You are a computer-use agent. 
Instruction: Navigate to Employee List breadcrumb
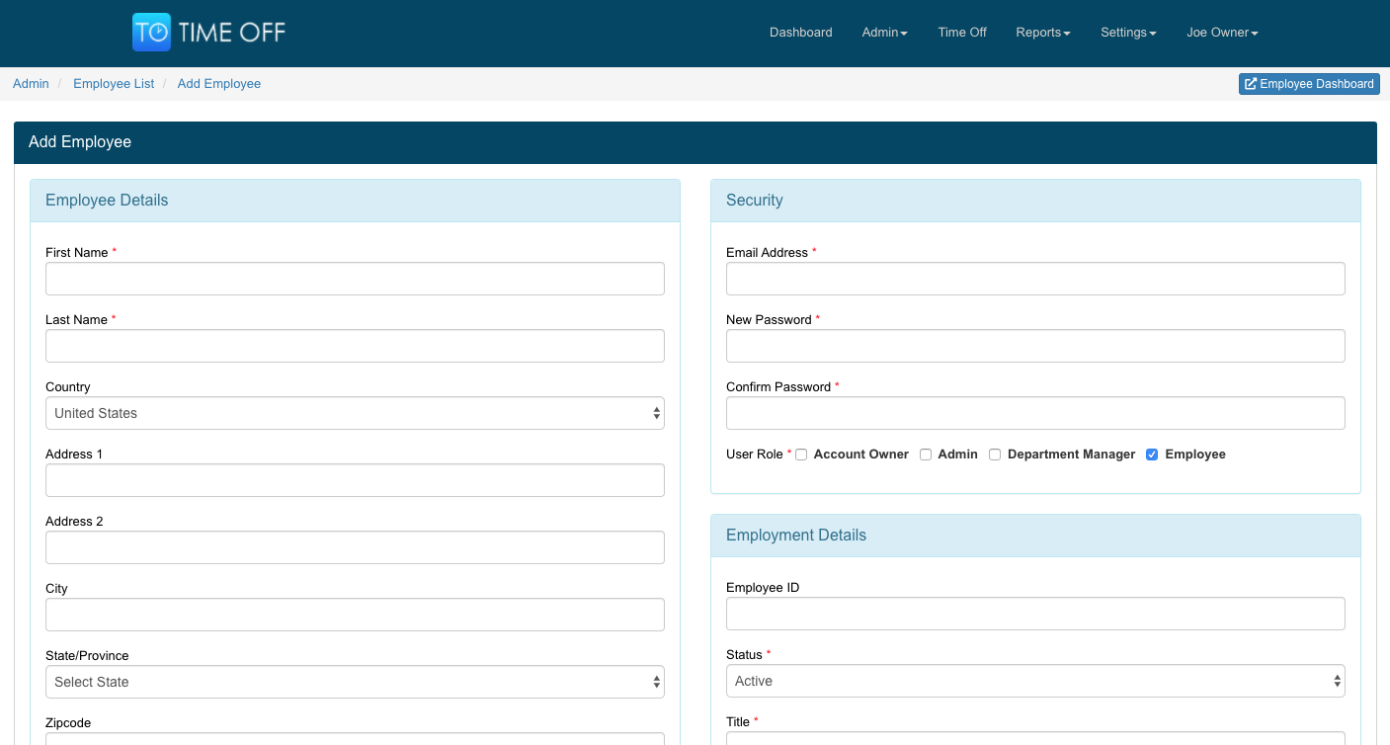click(x=114, y=84)
